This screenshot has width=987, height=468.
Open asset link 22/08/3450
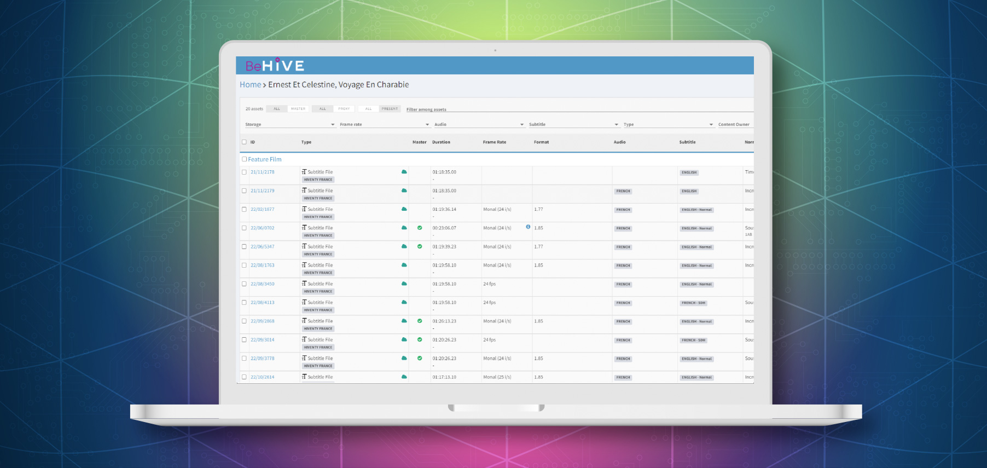coord(263,284)
